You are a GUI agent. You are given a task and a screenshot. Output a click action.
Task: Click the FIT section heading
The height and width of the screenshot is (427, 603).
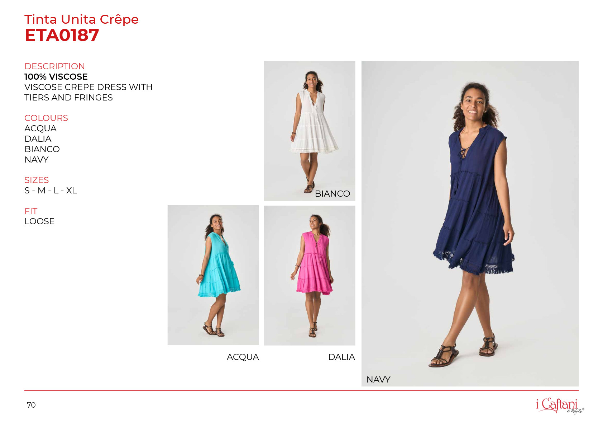coord(31,211)
